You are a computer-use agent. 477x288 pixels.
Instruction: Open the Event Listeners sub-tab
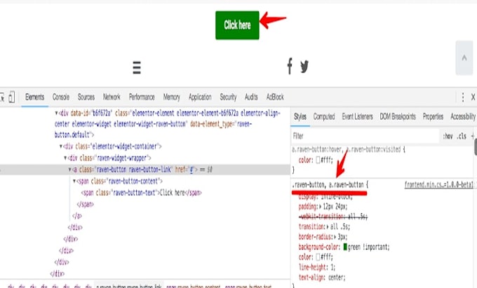coord(357,116)
